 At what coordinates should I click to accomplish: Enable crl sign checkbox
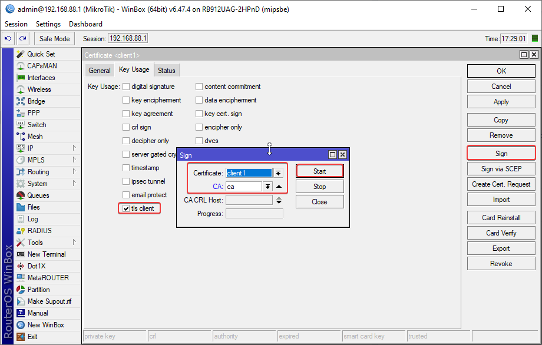pyautogui.click(x=126, y=127)
